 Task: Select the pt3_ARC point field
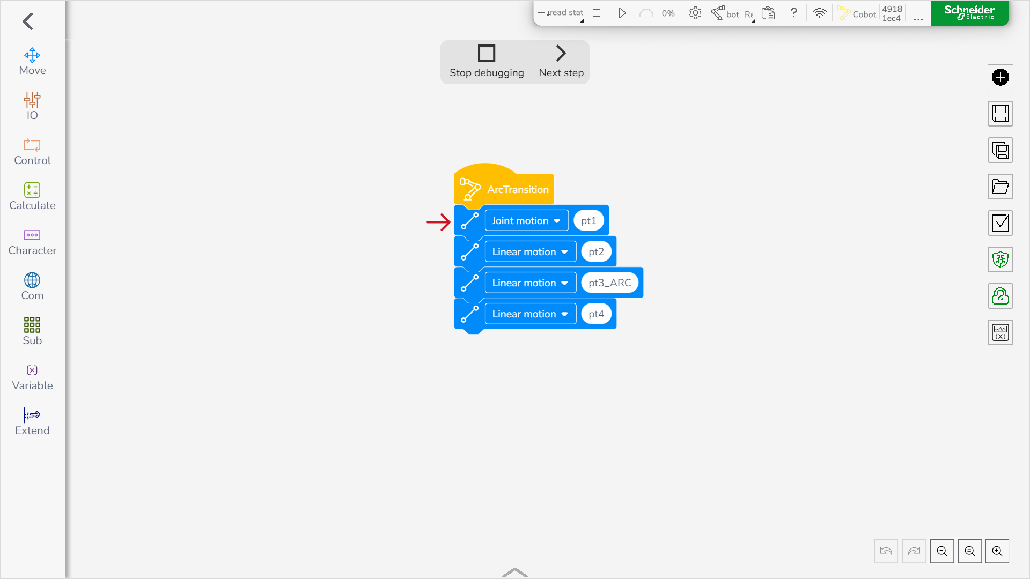pyautogui.click(x=609, y=283)
